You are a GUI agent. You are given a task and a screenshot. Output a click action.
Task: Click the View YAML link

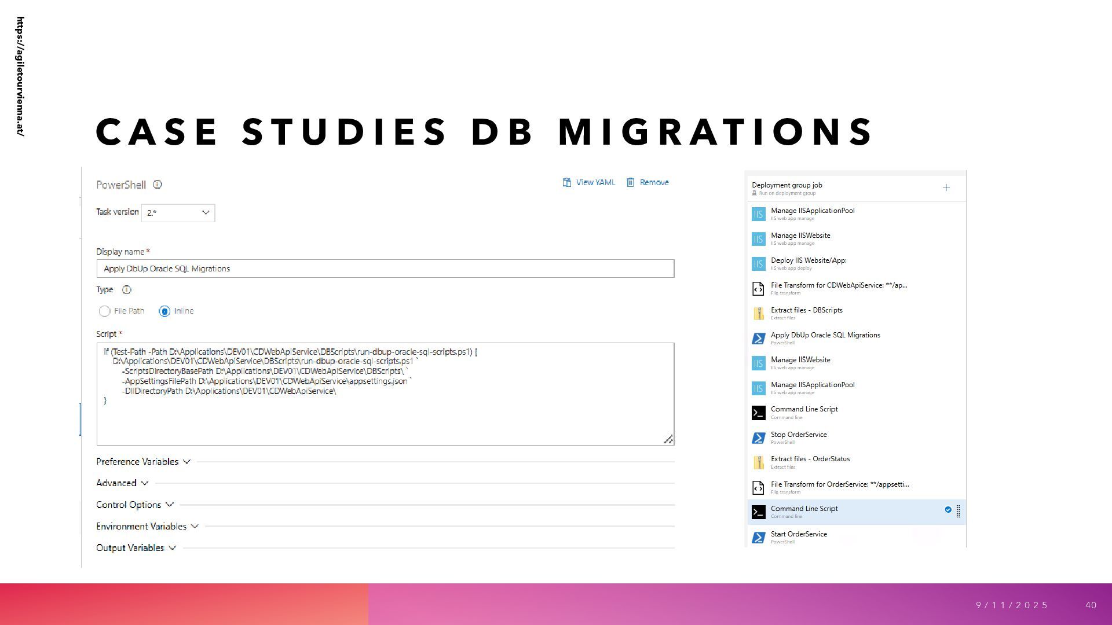595,183
